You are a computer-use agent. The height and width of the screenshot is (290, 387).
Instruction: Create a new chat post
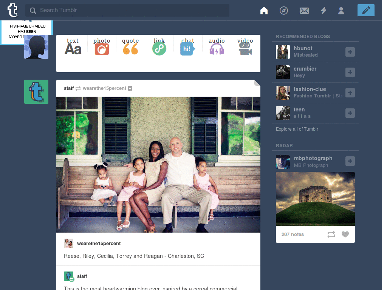coord(187,46)
